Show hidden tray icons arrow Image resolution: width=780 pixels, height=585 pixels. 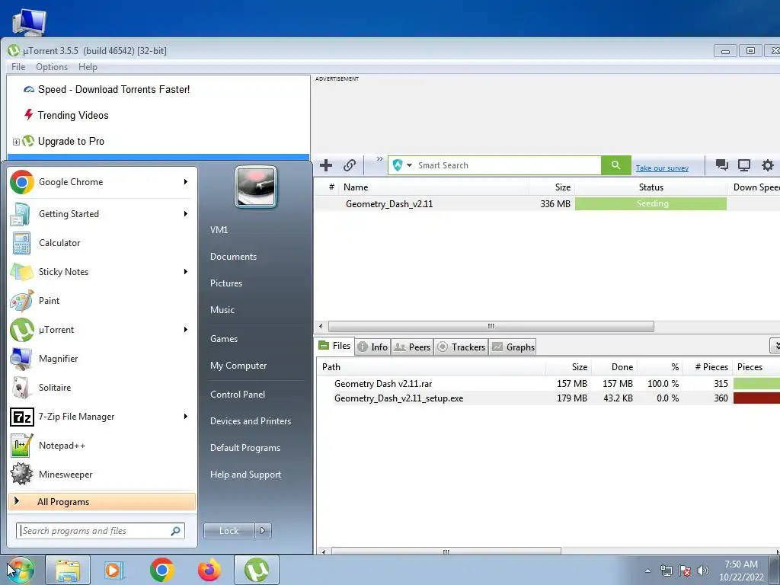647,571
